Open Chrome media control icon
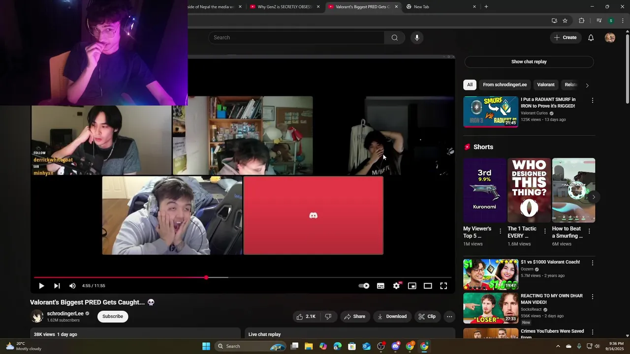 [599, 21]
